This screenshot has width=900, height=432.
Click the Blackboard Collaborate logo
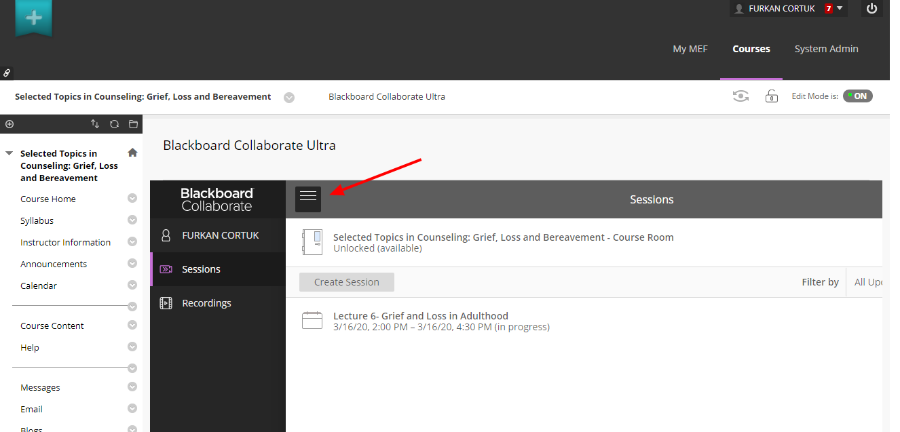point(217,199)
